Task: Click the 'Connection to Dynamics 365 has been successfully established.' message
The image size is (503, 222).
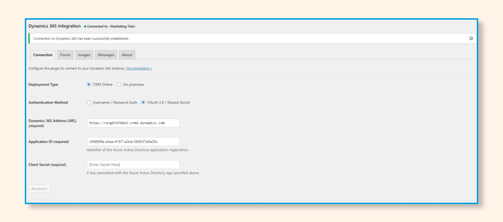Action: (x=81, y=38)
